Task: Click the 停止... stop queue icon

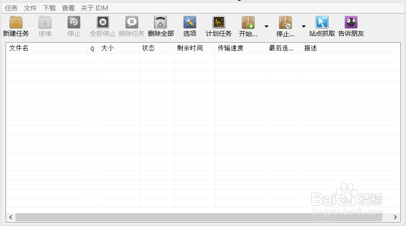Action: [x=285, y=22]
